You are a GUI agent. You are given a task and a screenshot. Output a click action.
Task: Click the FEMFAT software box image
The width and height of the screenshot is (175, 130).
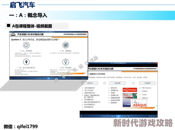tap(130, 96)
